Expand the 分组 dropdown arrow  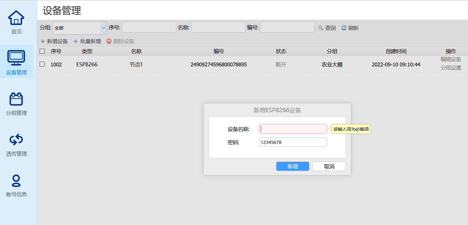click(x=104, y=28)
